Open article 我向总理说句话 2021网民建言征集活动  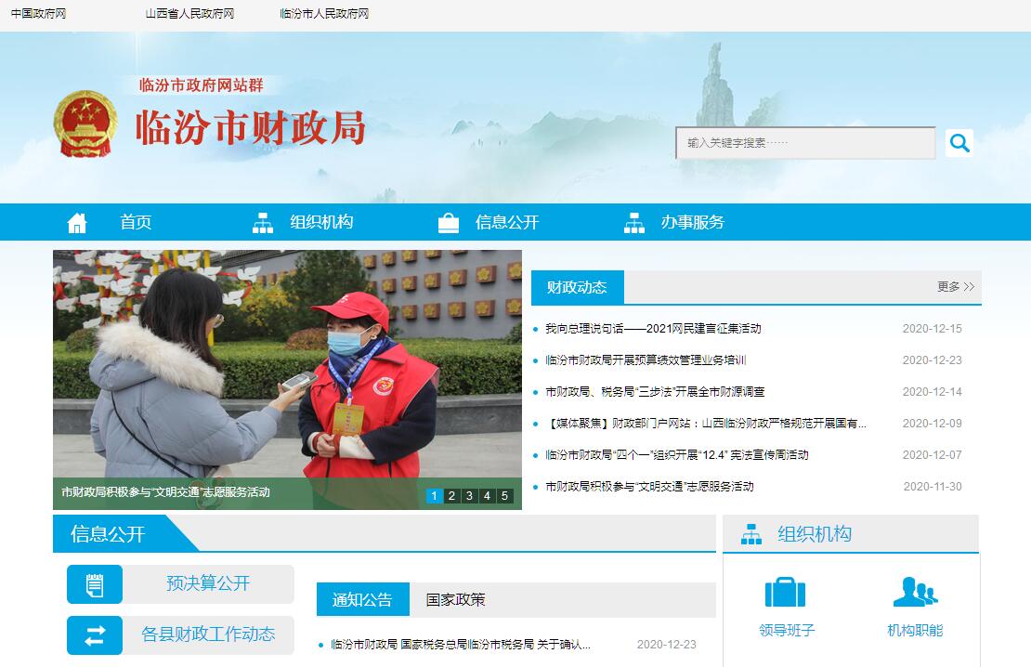click(x=652, y=329)
